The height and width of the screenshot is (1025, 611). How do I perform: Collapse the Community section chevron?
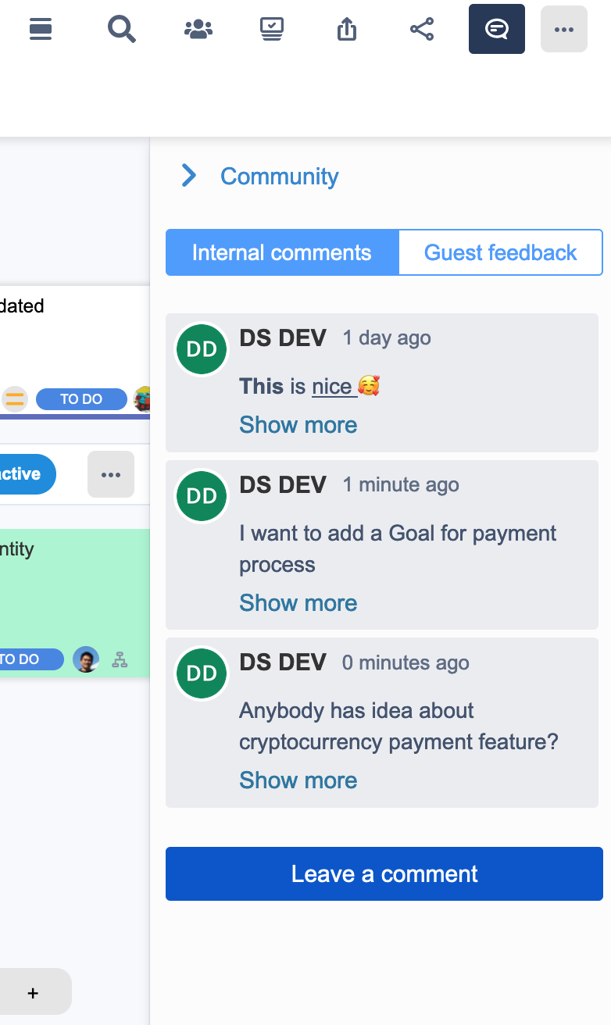(188, 176)
